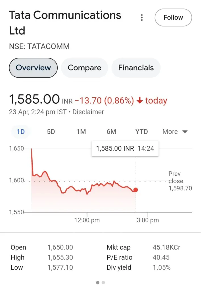This screenshot has width=201, height=291.
Task: Open the Compare tab
Action: click(84, 68)
